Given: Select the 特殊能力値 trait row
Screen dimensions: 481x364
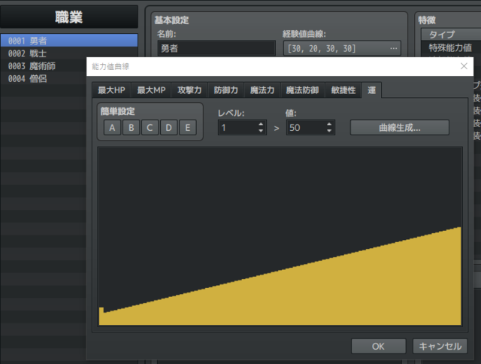Looking at the screenshot, I should pos(450,48).
